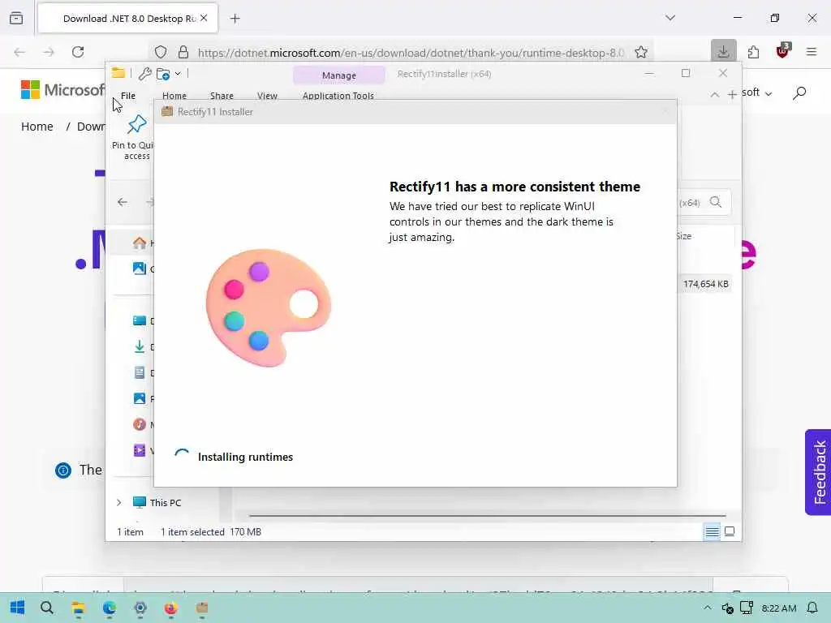This screenshot has width=831, height=623.
Task: Open a new Firefox tab
Action: pos(235,19)
